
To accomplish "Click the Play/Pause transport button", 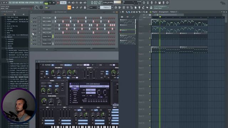I will click(x=50, y=3).
